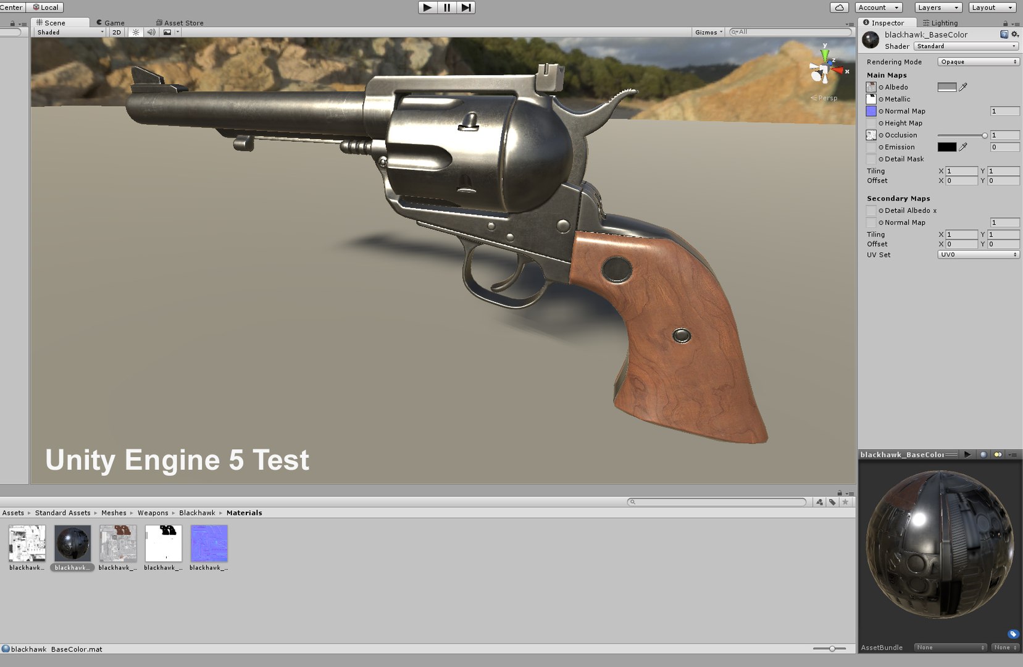Click the Albedo color swatch
This screenshot has height=667, width=1023.
(946, 87)
